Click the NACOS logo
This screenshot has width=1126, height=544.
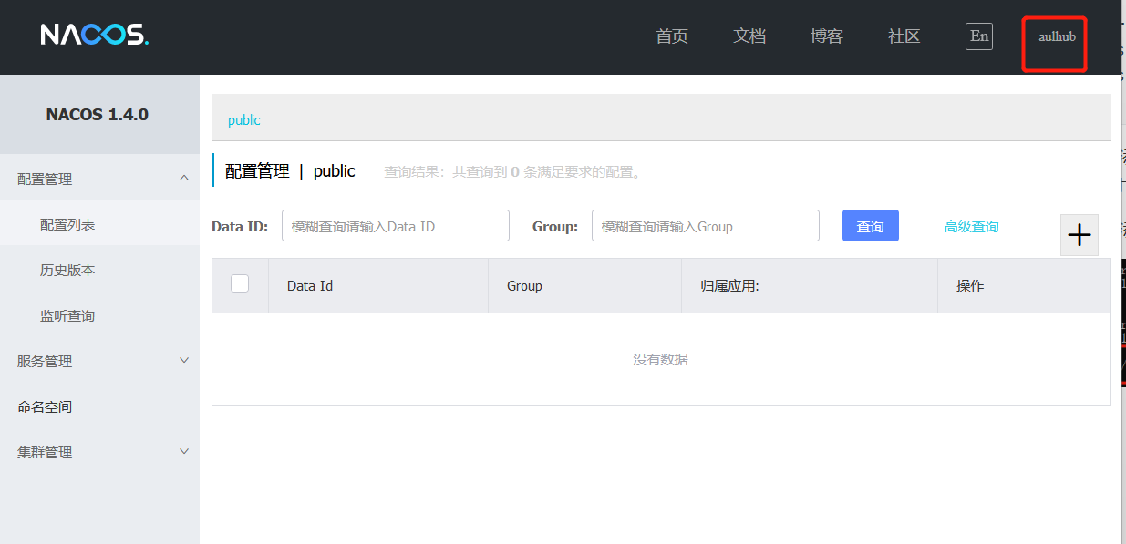point(94,36)
